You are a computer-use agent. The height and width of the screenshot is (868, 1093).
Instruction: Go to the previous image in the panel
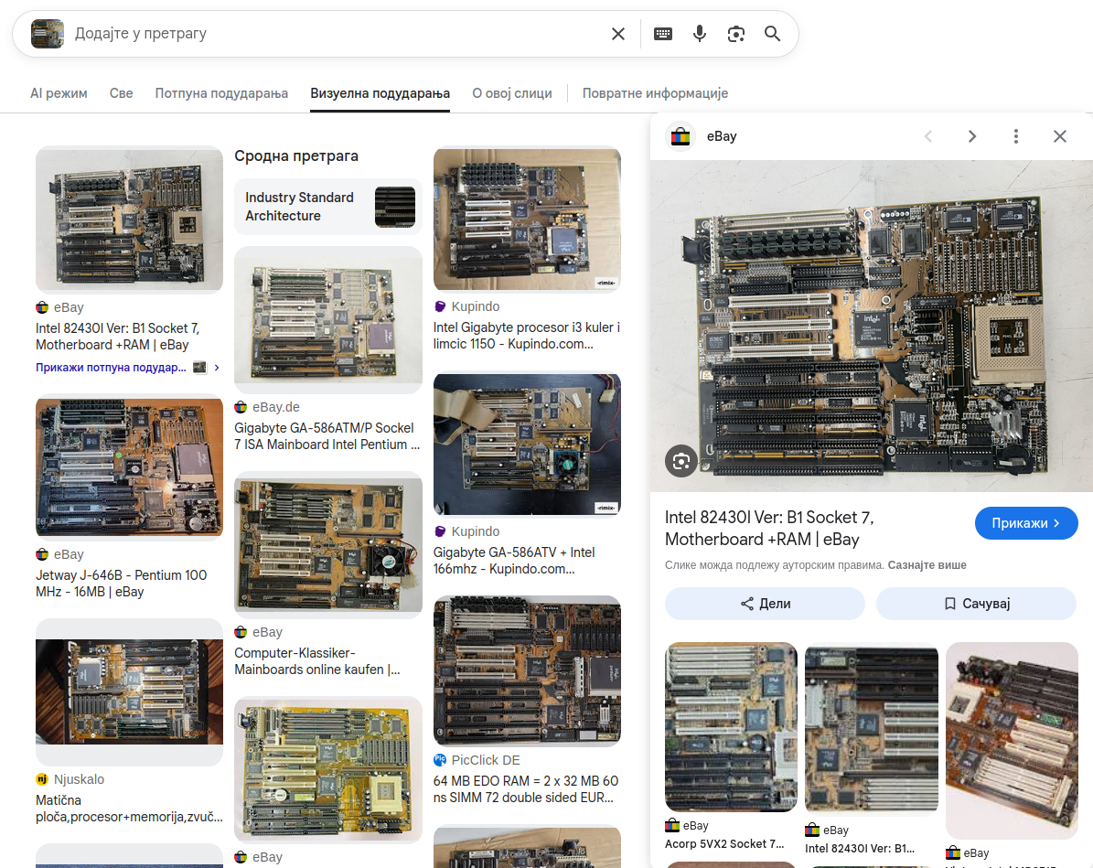pyautogui.click(x=928, y=136)
